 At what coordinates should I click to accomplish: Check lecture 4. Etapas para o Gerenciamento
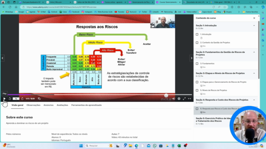click(197, 82)
